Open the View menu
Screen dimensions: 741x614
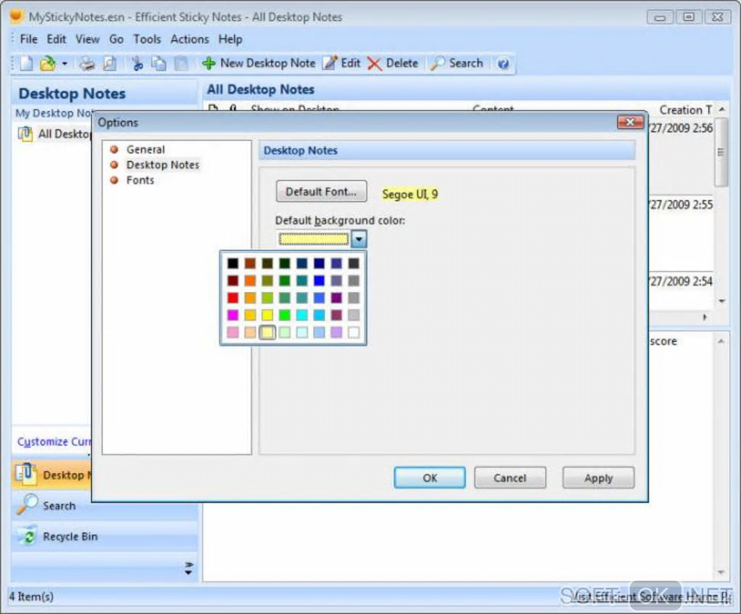87,39
